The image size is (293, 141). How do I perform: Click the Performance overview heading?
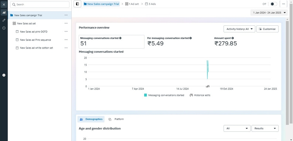click(94, 28)
